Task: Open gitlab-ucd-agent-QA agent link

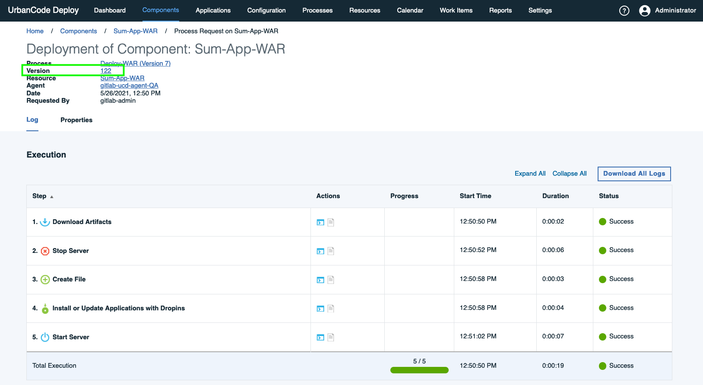Action: click(130, 85)
